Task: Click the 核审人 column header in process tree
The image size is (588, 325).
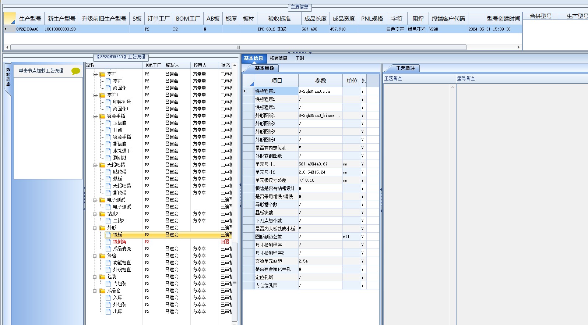Action: pos(204,65)
